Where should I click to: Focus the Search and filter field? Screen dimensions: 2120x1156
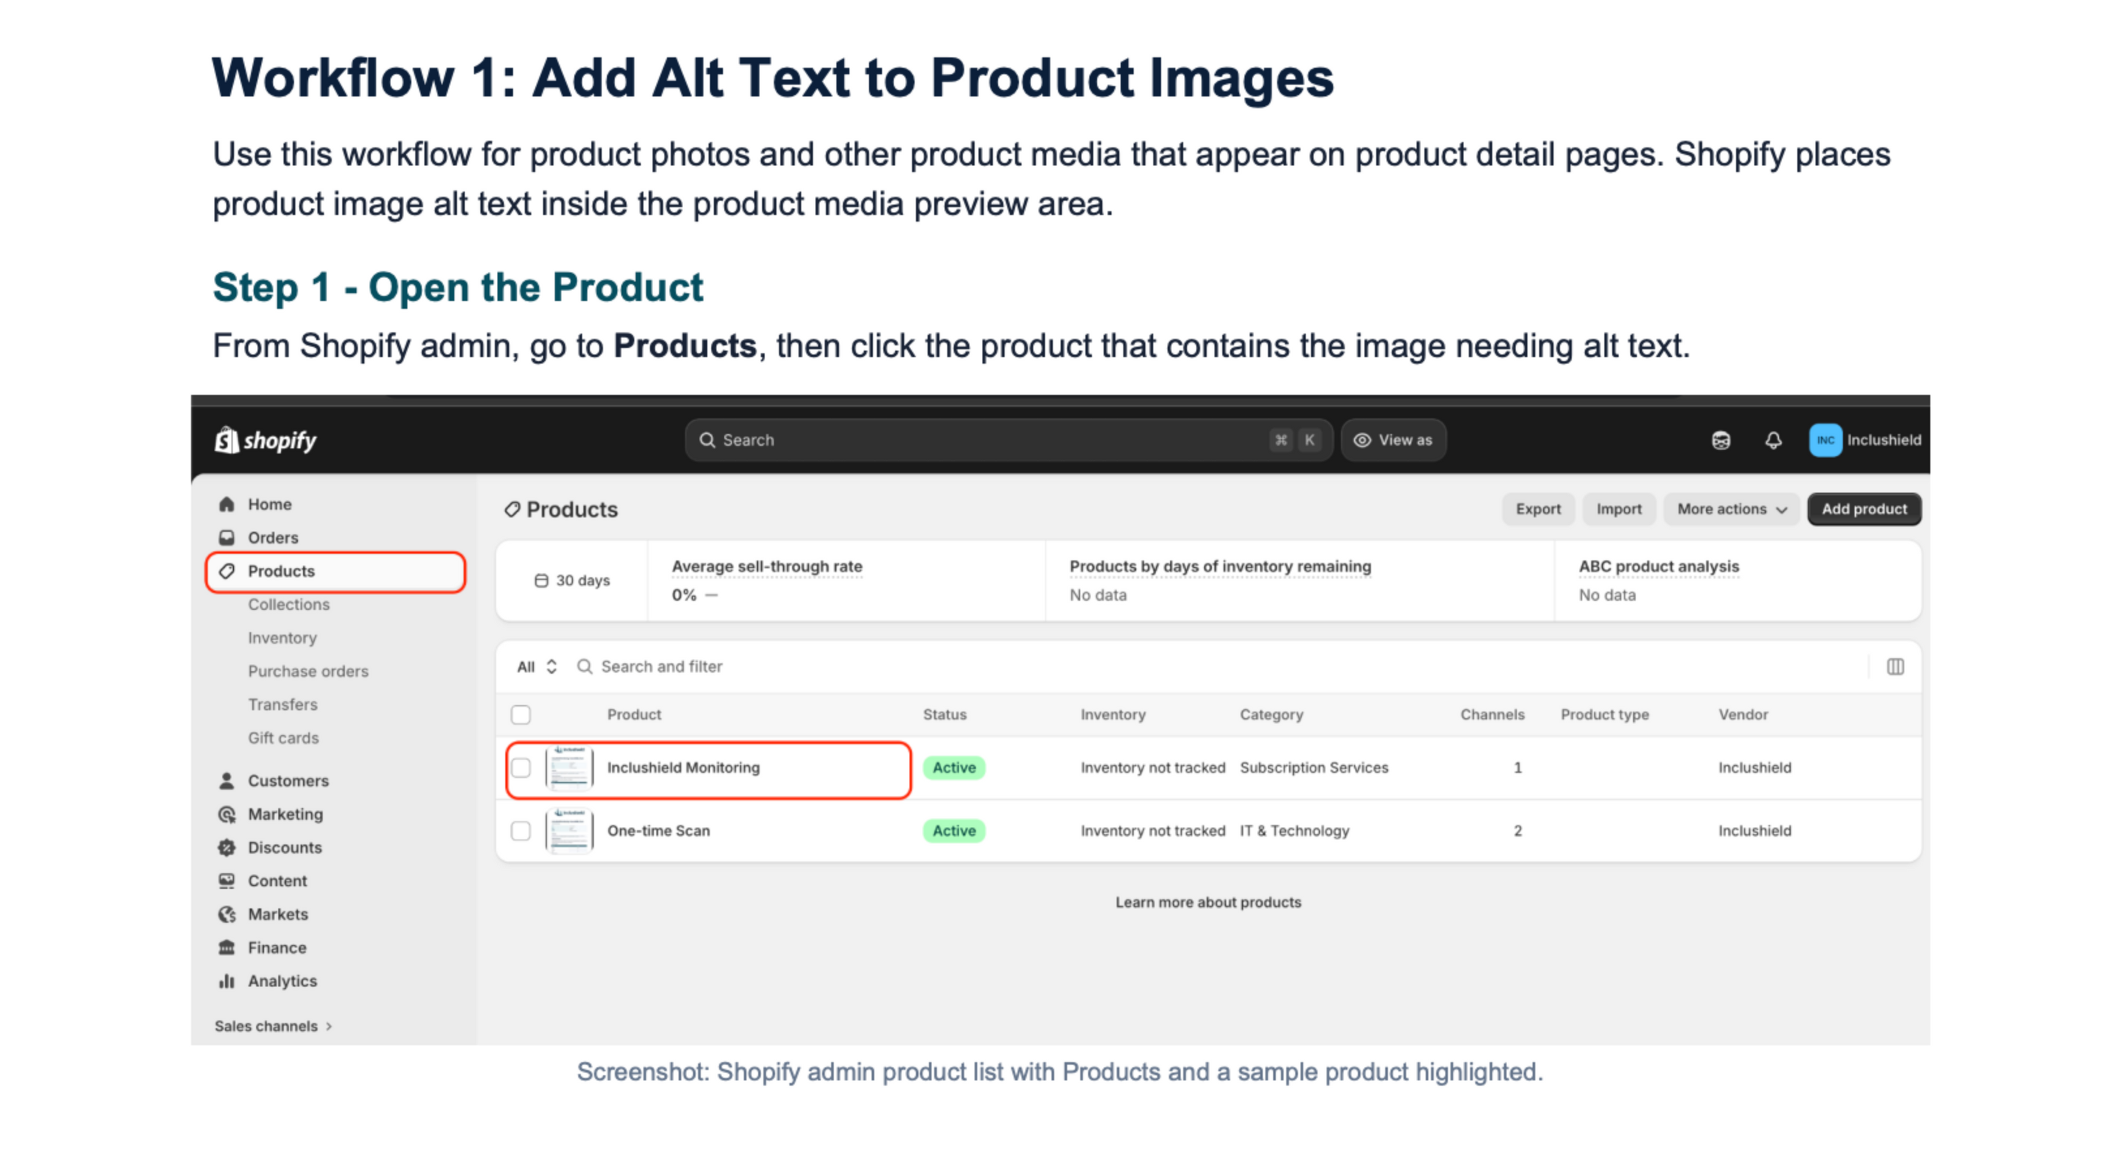[x=1218, y=667]
